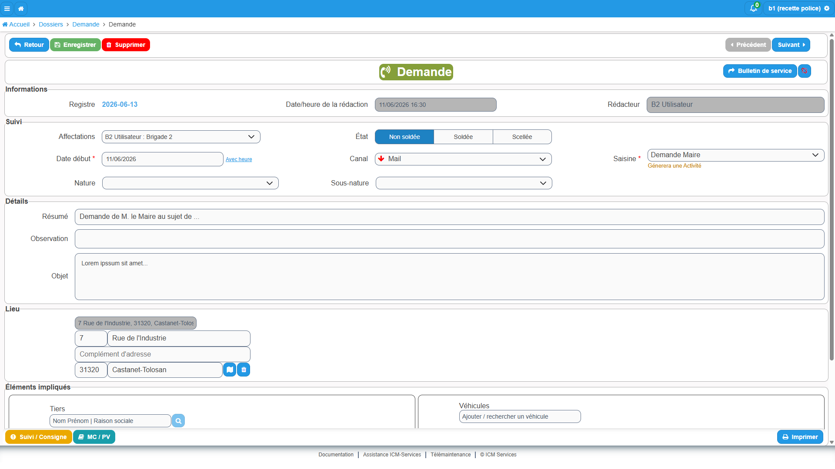
Task: Search Tiers with magnifier icon
Action: pos(178,421)
